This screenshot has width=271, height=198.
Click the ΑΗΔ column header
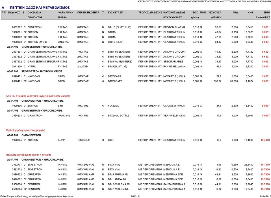tap(235, 12)
